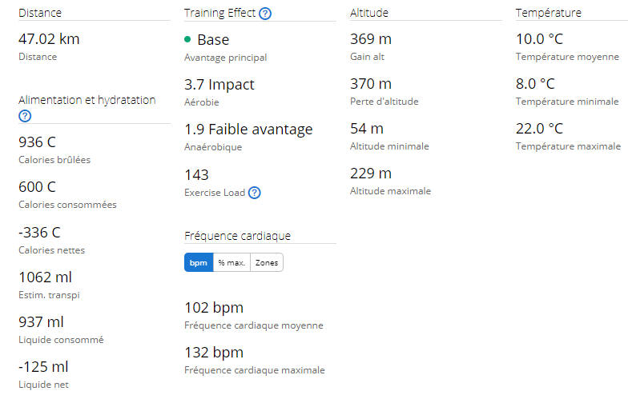The image size is (628, 403).
Task: Select the green Base indicator dot
Action: [187, 39]
